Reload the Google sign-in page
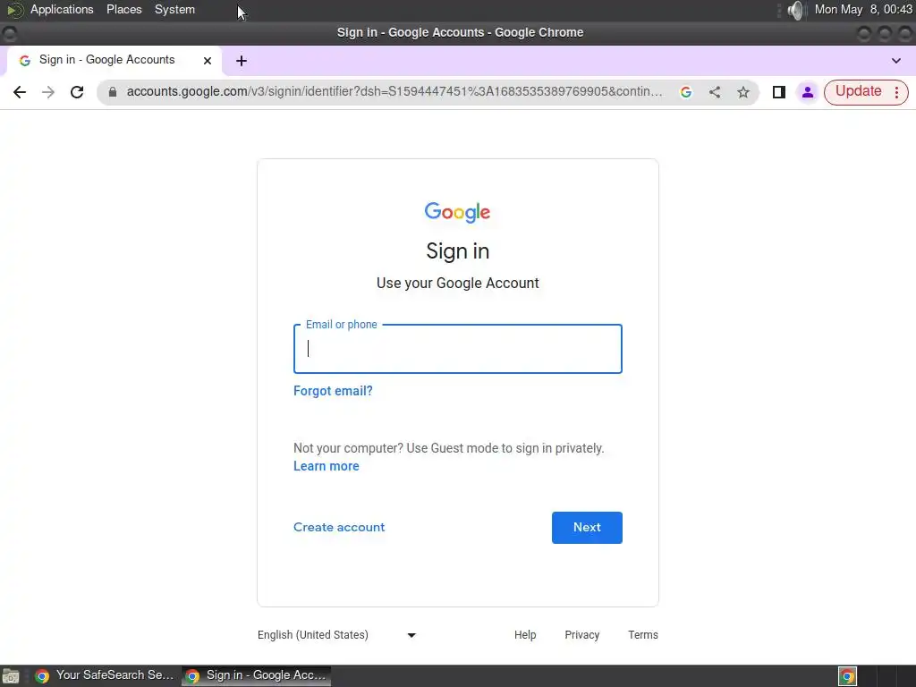 coord(77,92)
